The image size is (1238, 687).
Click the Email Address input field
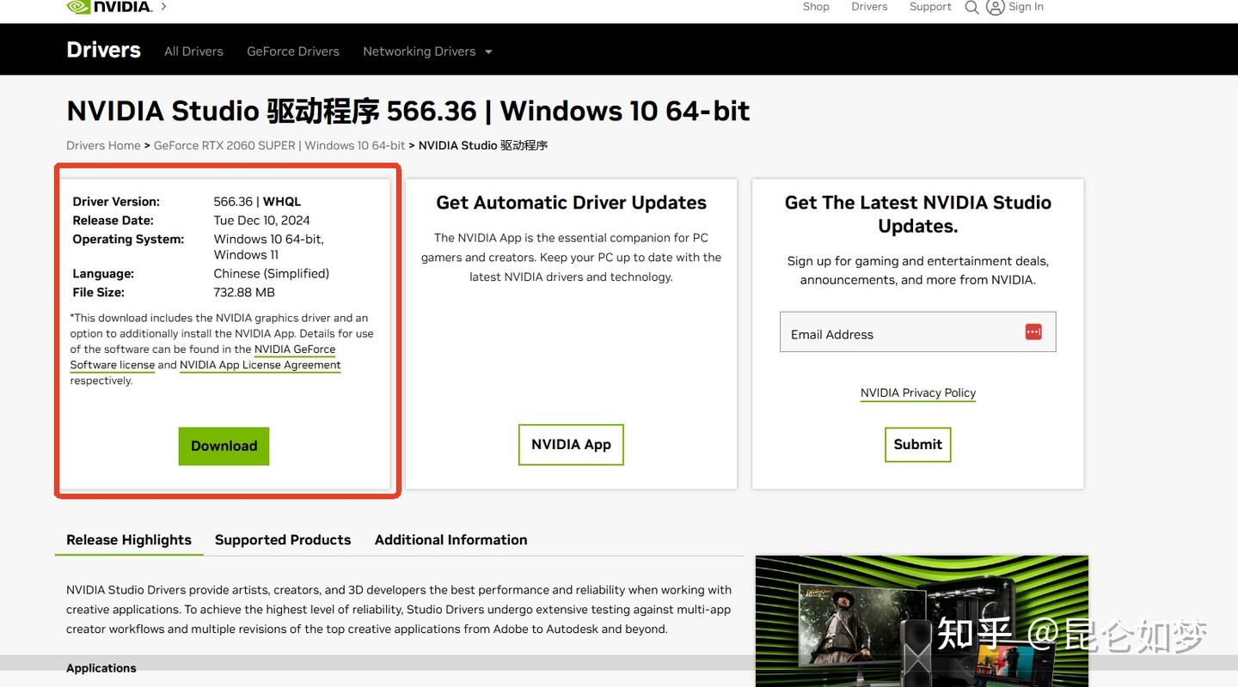point(894,332)
